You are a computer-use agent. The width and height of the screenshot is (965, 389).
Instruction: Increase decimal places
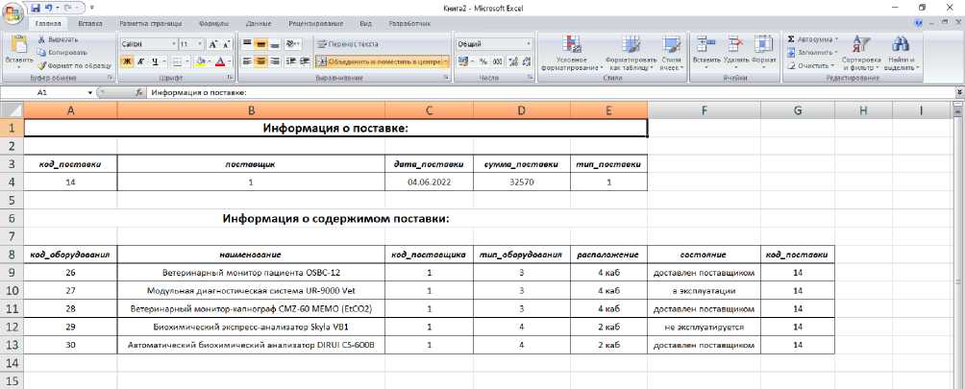[x=513, y=61]
